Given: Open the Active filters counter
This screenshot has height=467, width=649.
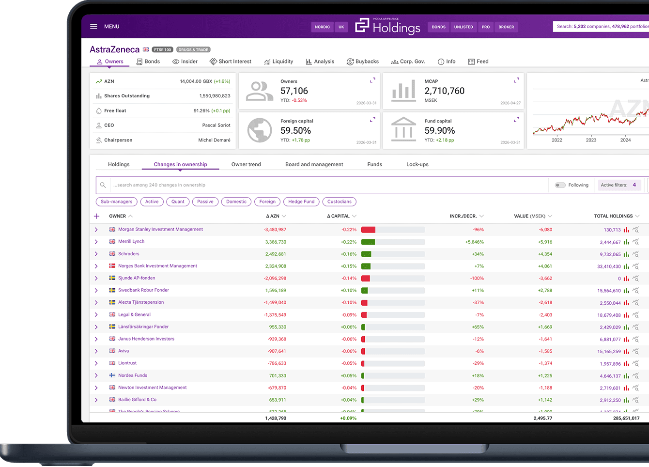Looking at the screenshot, I should tap(618, 185).
